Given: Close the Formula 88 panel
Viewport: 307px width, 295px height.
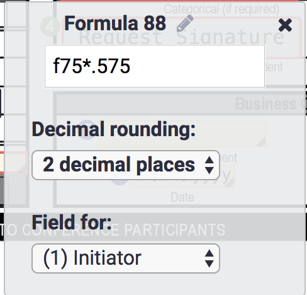Looking at the screenshot, I should pos(285,25).
